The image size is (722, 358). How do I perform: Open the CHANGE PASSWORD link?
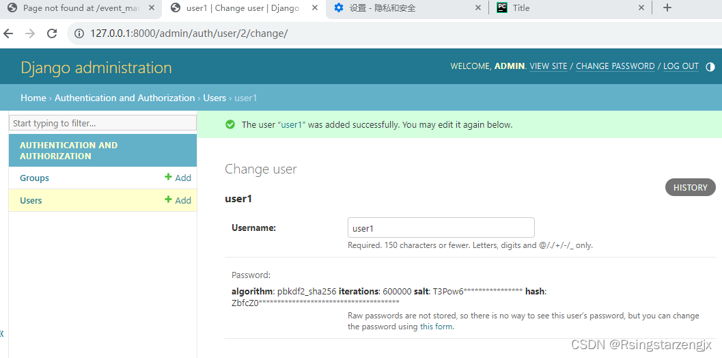click(x=615, y=66)
